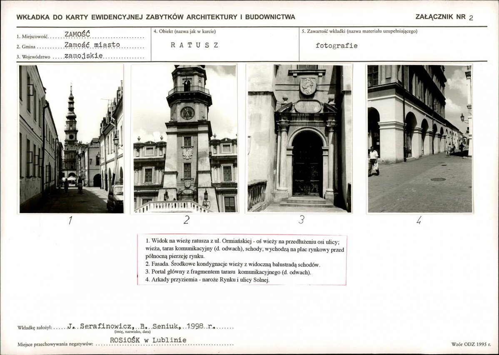The image size is (499, 355).
Task: Click the label '4. Obiekt (nazwa jak w karcie)'
Action: pyautogui.click(x=185, y=31)
